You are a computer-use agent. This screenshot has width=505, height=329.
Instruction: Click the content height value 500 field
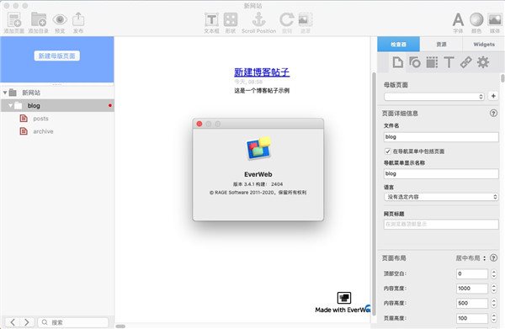coord(472,303)
